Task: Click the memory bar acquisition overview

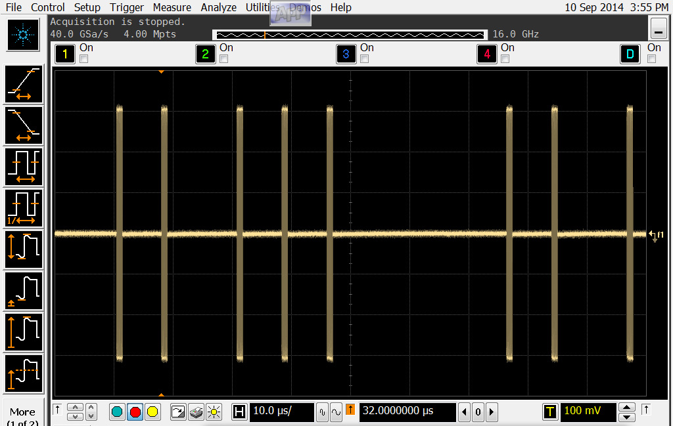Action: click(350, 35)
